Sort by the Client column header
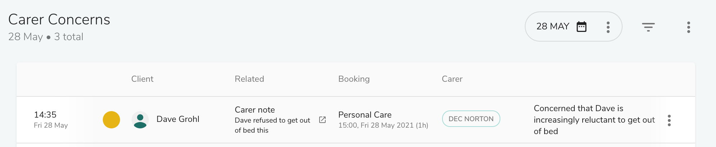716x147 pixels. point(142,79)
